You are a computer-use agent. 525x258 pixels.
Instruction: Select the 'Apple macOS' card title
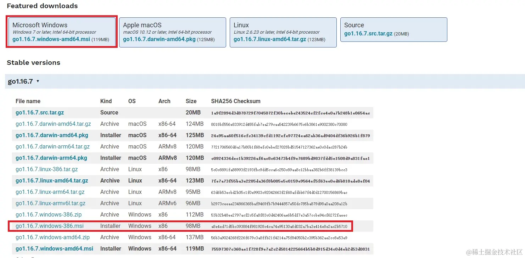pyautogui.click(x=142, y=25)
